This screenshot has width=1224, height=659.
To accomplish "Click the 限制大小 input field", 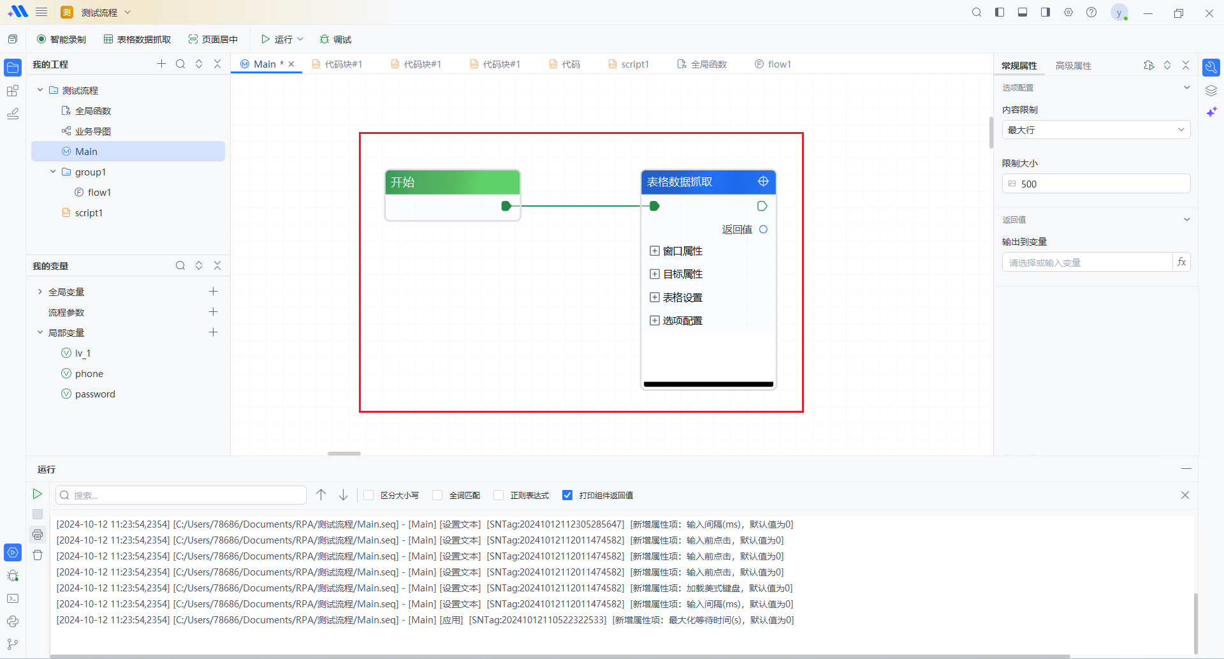I will [1102, 184].
